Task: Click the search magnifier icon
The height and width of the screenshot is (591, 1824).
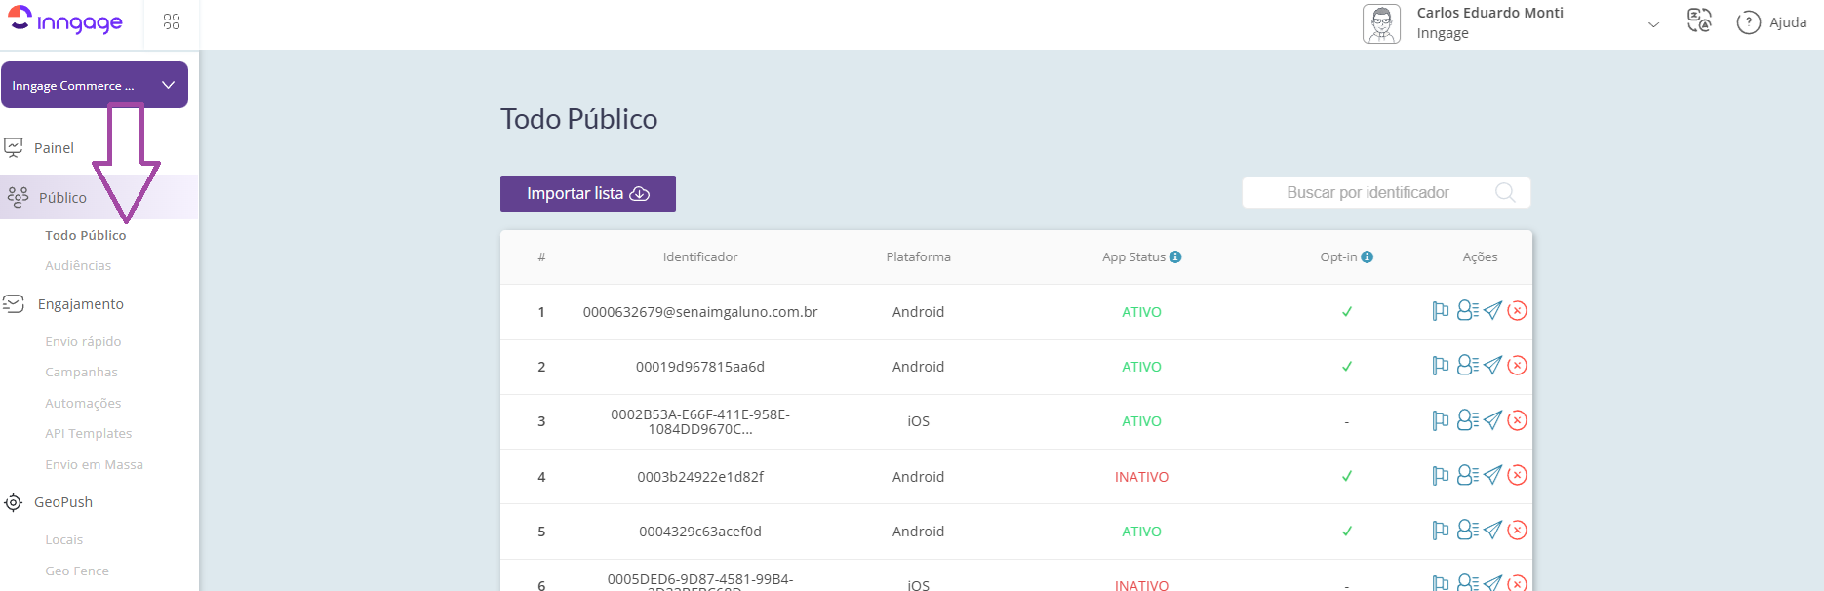Action: tap(1505, 193)
